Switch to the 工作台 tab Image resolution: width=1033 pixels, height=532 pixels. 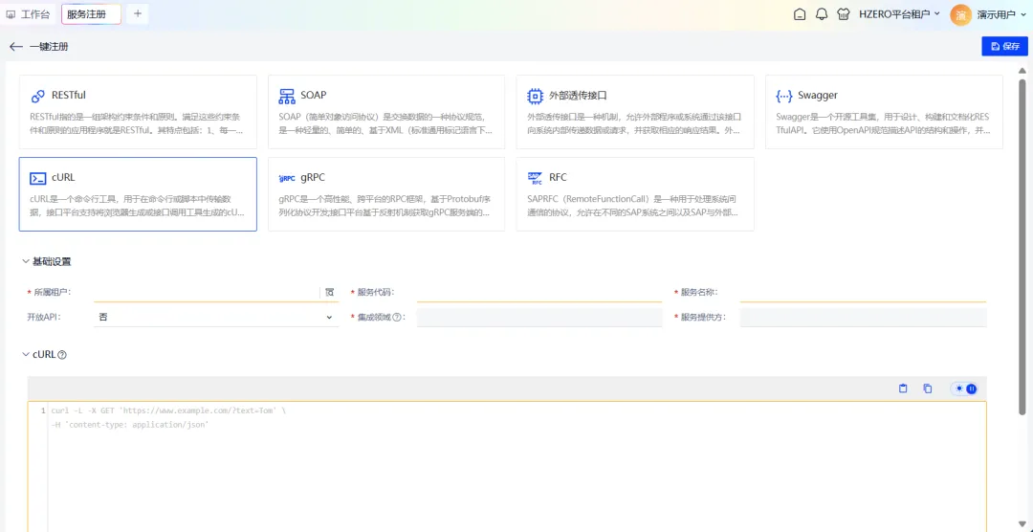29,14
